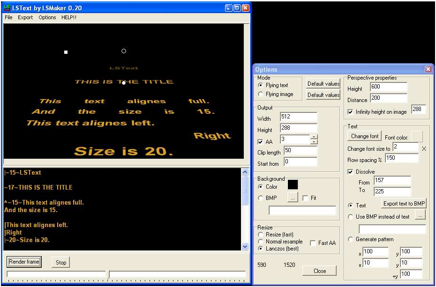Toggle the Fast AA checkbox
Viewport: 436px width, 287px height.
click(313, 243)
